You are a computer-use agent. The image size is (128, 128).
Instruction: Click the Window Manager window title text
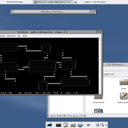coord(52,12)
